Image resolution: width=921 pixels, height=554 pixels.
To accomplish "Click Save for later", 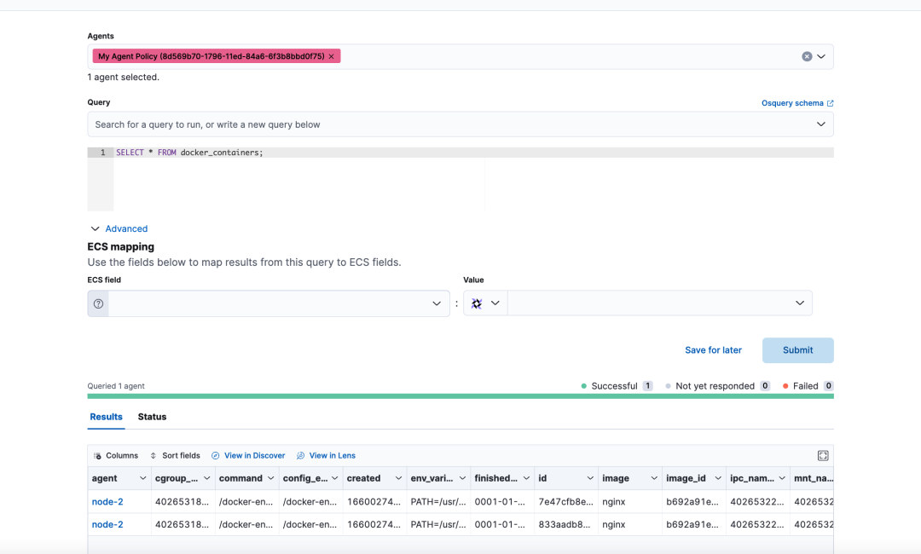I will tap(713, 350).
